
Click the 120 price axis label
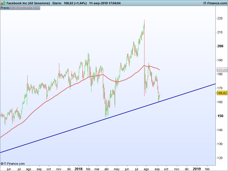coord(220,158)
